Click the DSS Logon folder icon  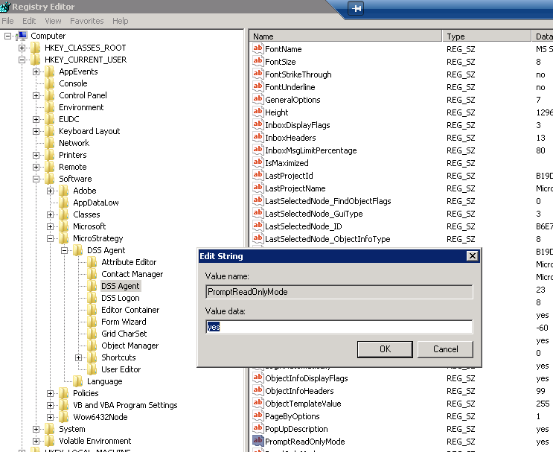pos(92,298)
